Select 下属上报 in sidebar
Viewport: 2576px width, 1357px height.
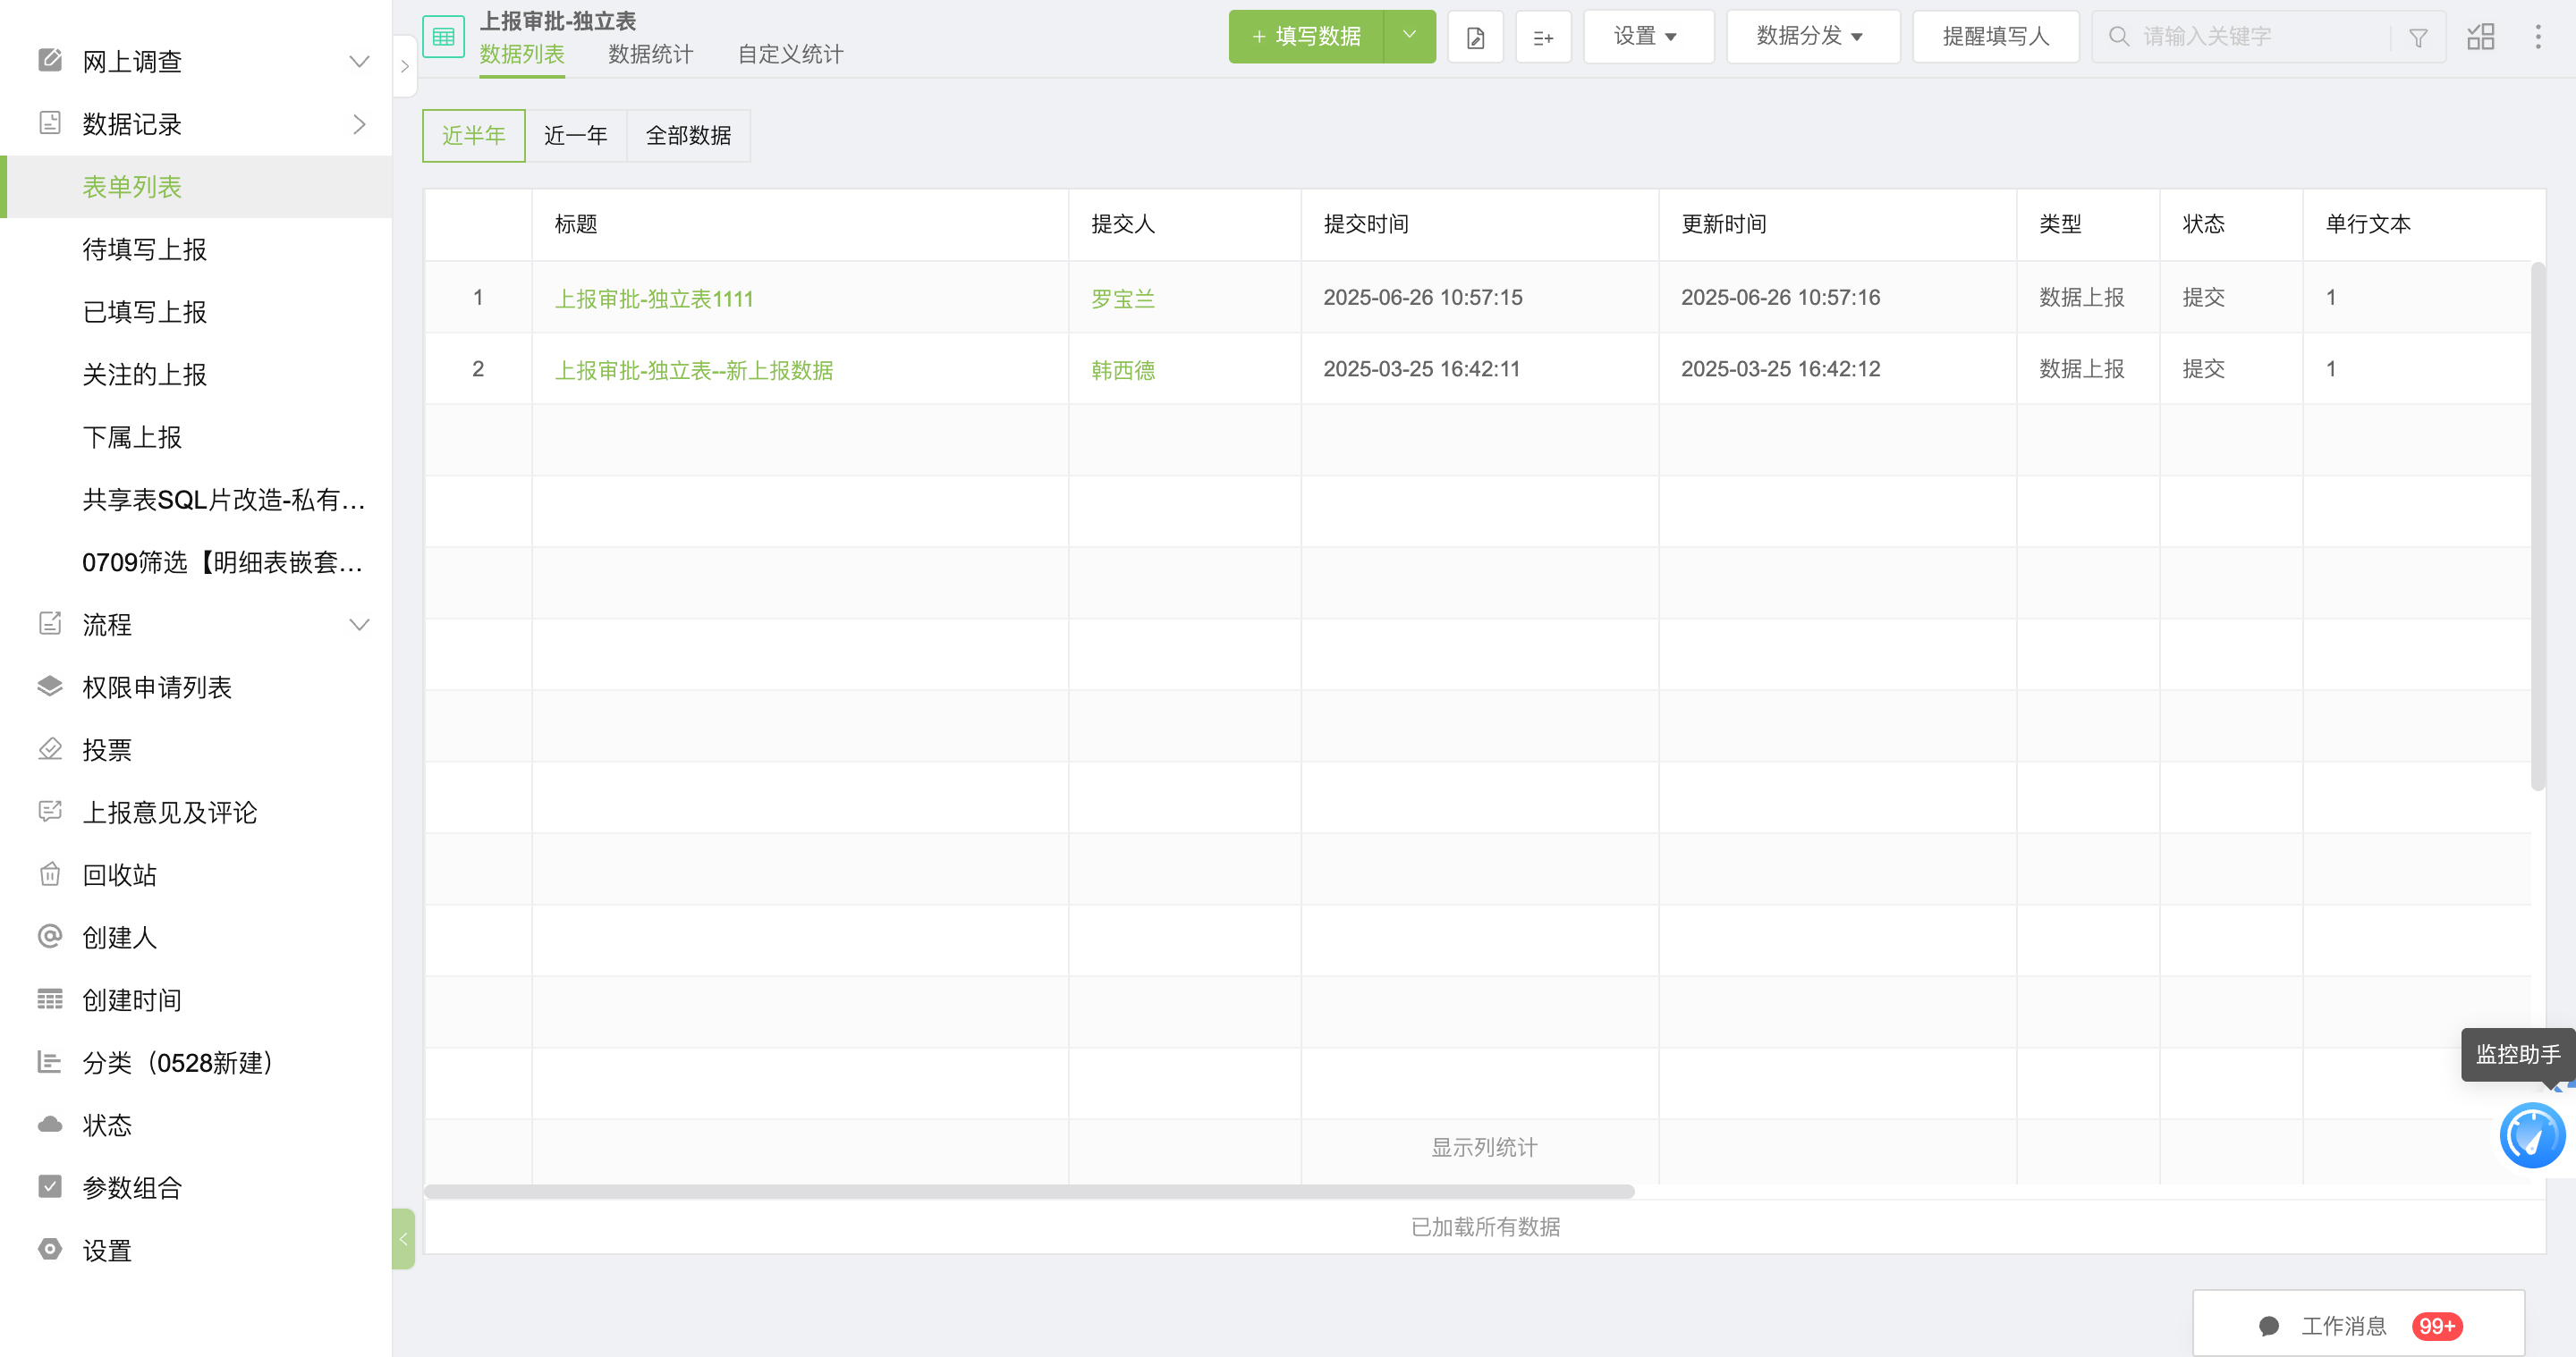click(196, 436)
